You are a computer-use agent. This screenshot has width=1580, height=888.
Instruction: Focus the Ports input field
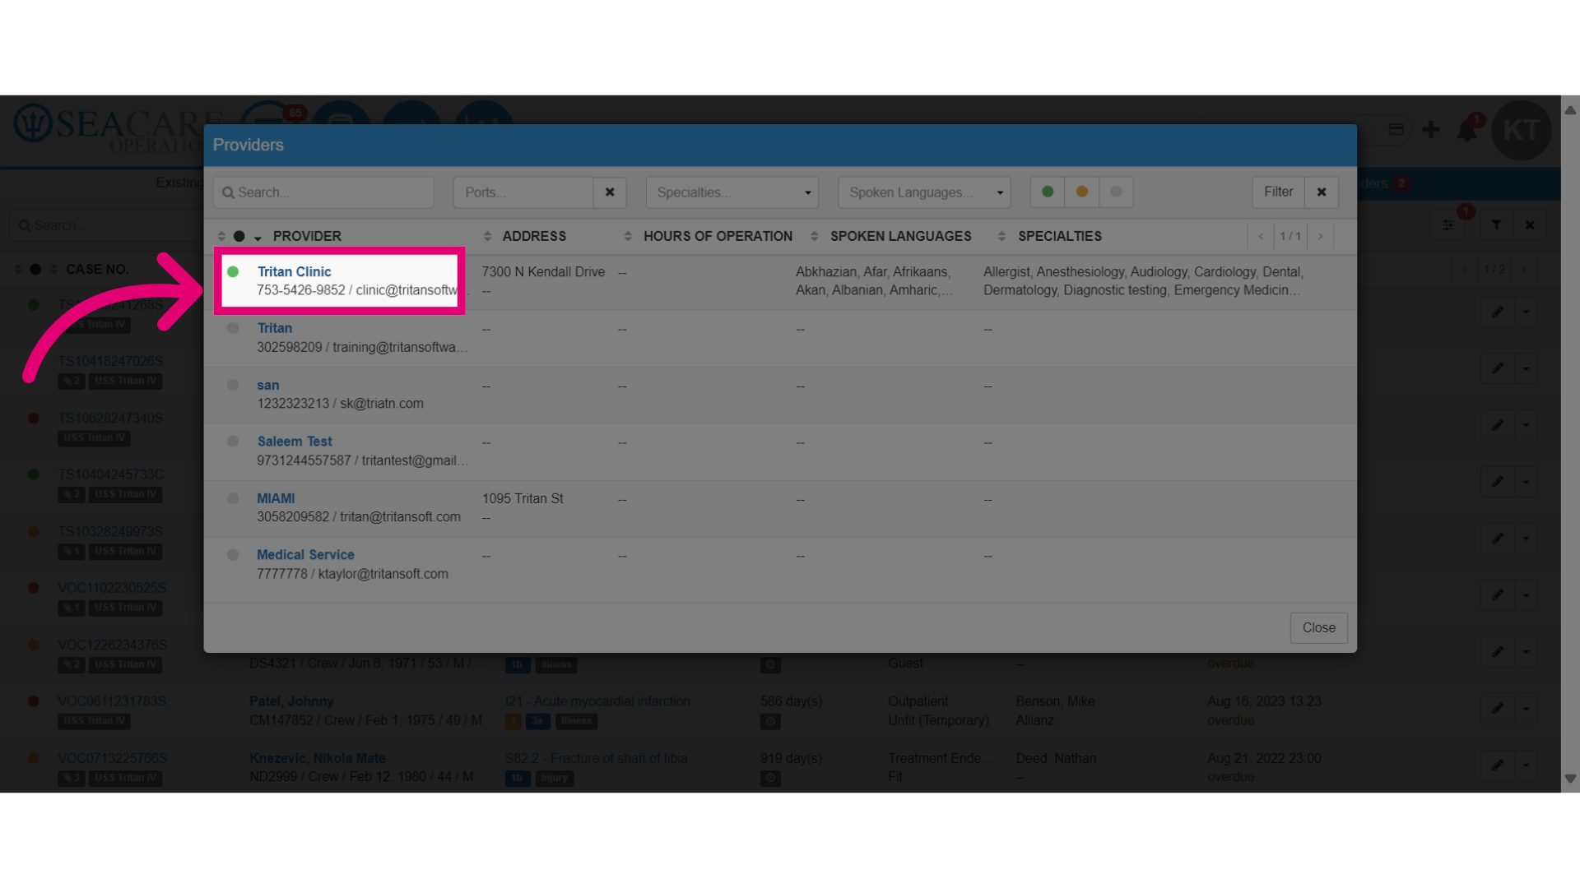click(x=523, y=192)
